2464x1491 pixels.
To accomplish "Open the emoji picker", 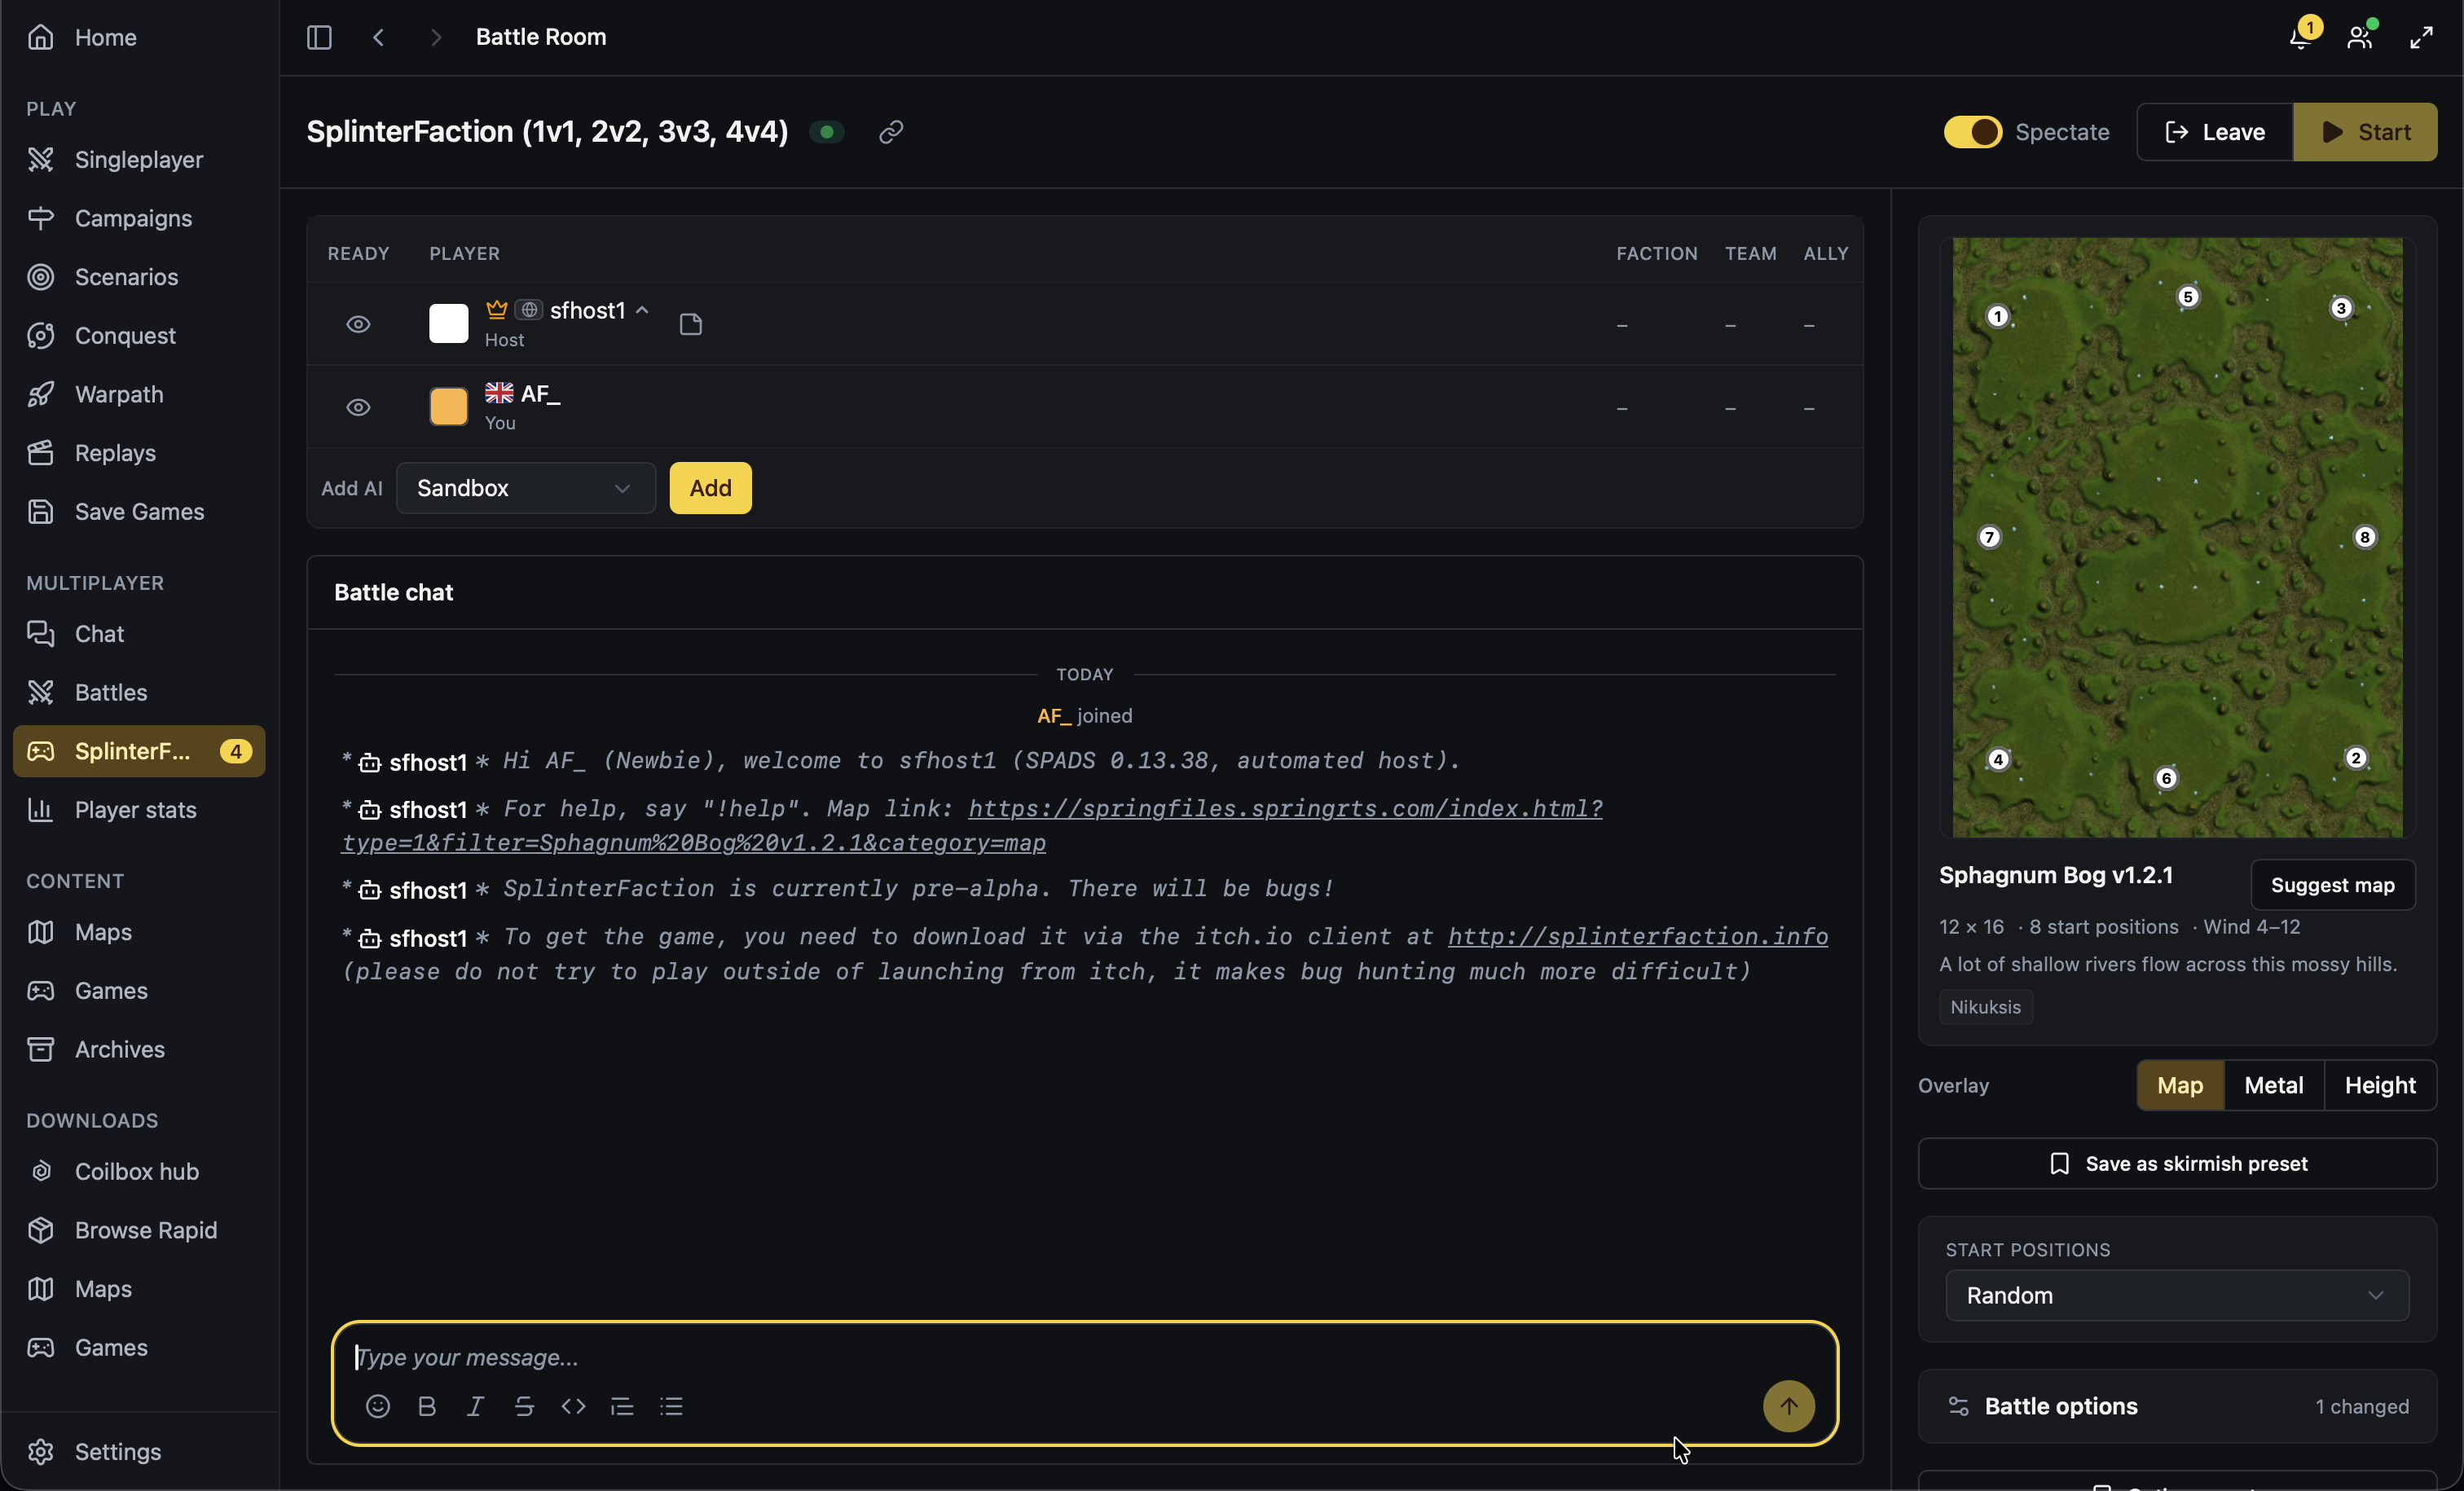I will coord(378,1406).
